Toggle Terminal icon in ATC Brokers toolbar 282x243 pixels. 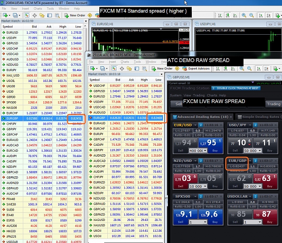(137, 68)
